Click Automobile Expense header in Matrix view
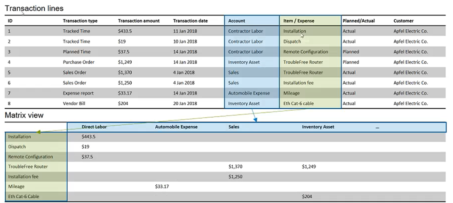 (176, 127)
